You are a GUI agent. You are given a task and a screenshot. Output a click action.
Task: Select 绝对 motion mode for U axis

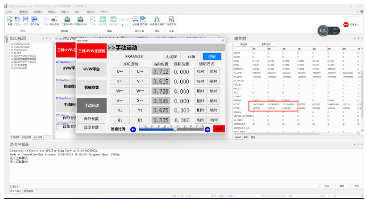point(213,72)
